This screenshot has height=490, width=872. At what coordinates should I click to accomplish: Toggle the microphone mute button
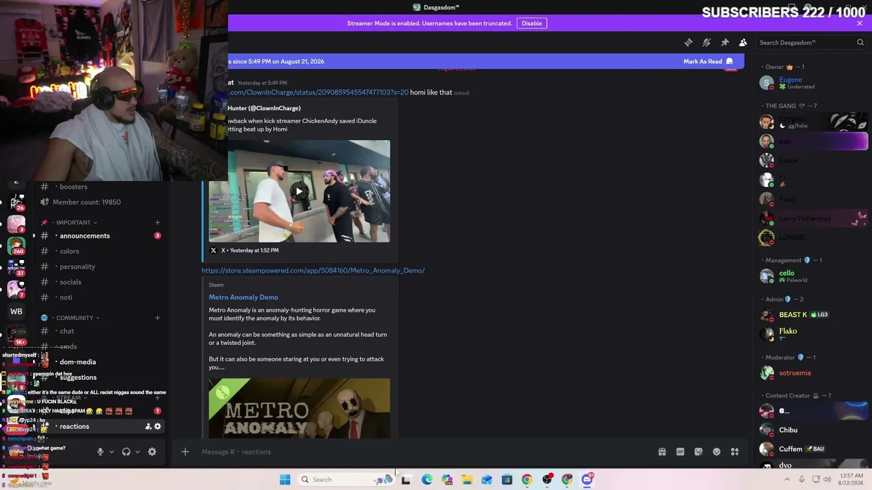click(x=100, y=452)
